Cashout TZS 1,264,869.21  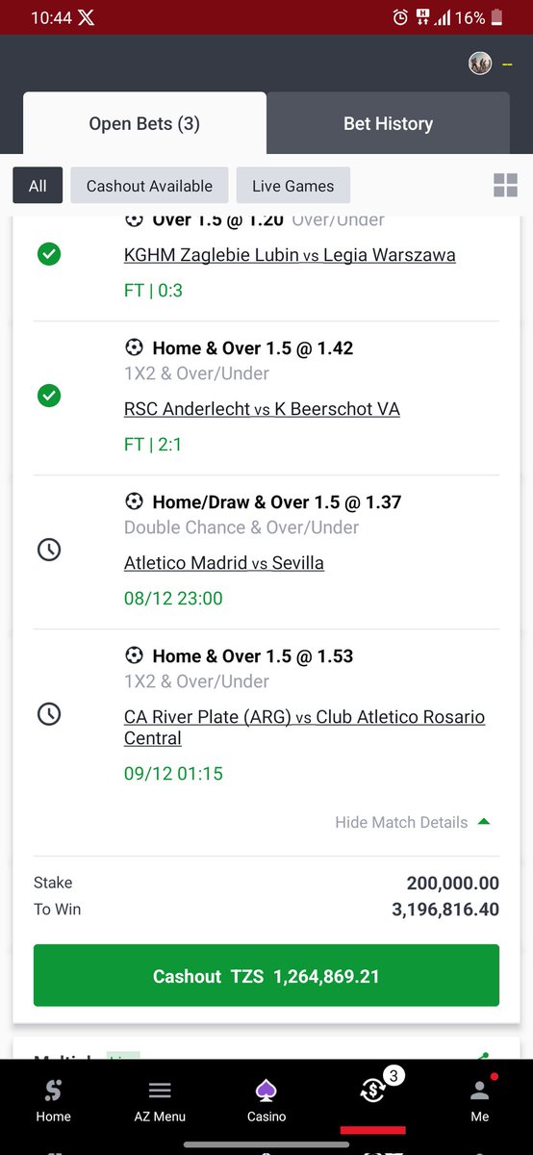[x=266, y=976]
